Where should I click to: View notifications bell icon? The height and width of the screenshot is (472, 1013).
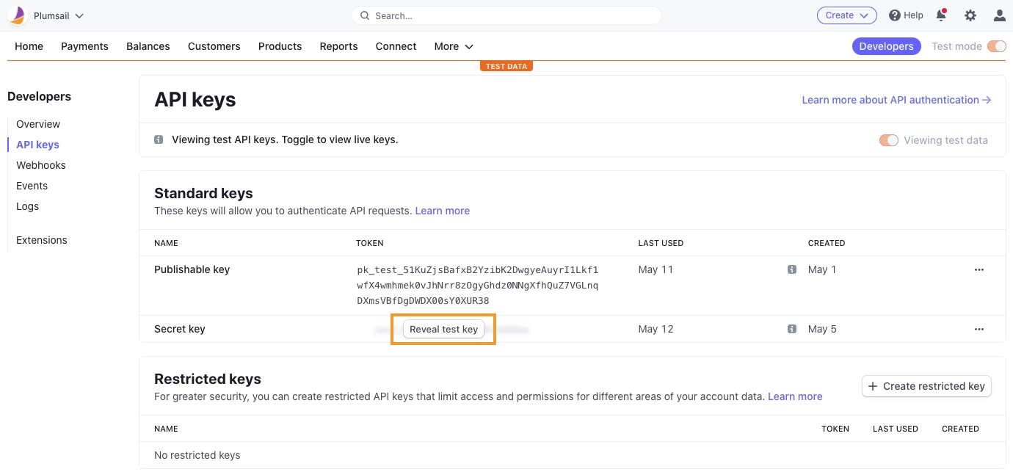941,15
